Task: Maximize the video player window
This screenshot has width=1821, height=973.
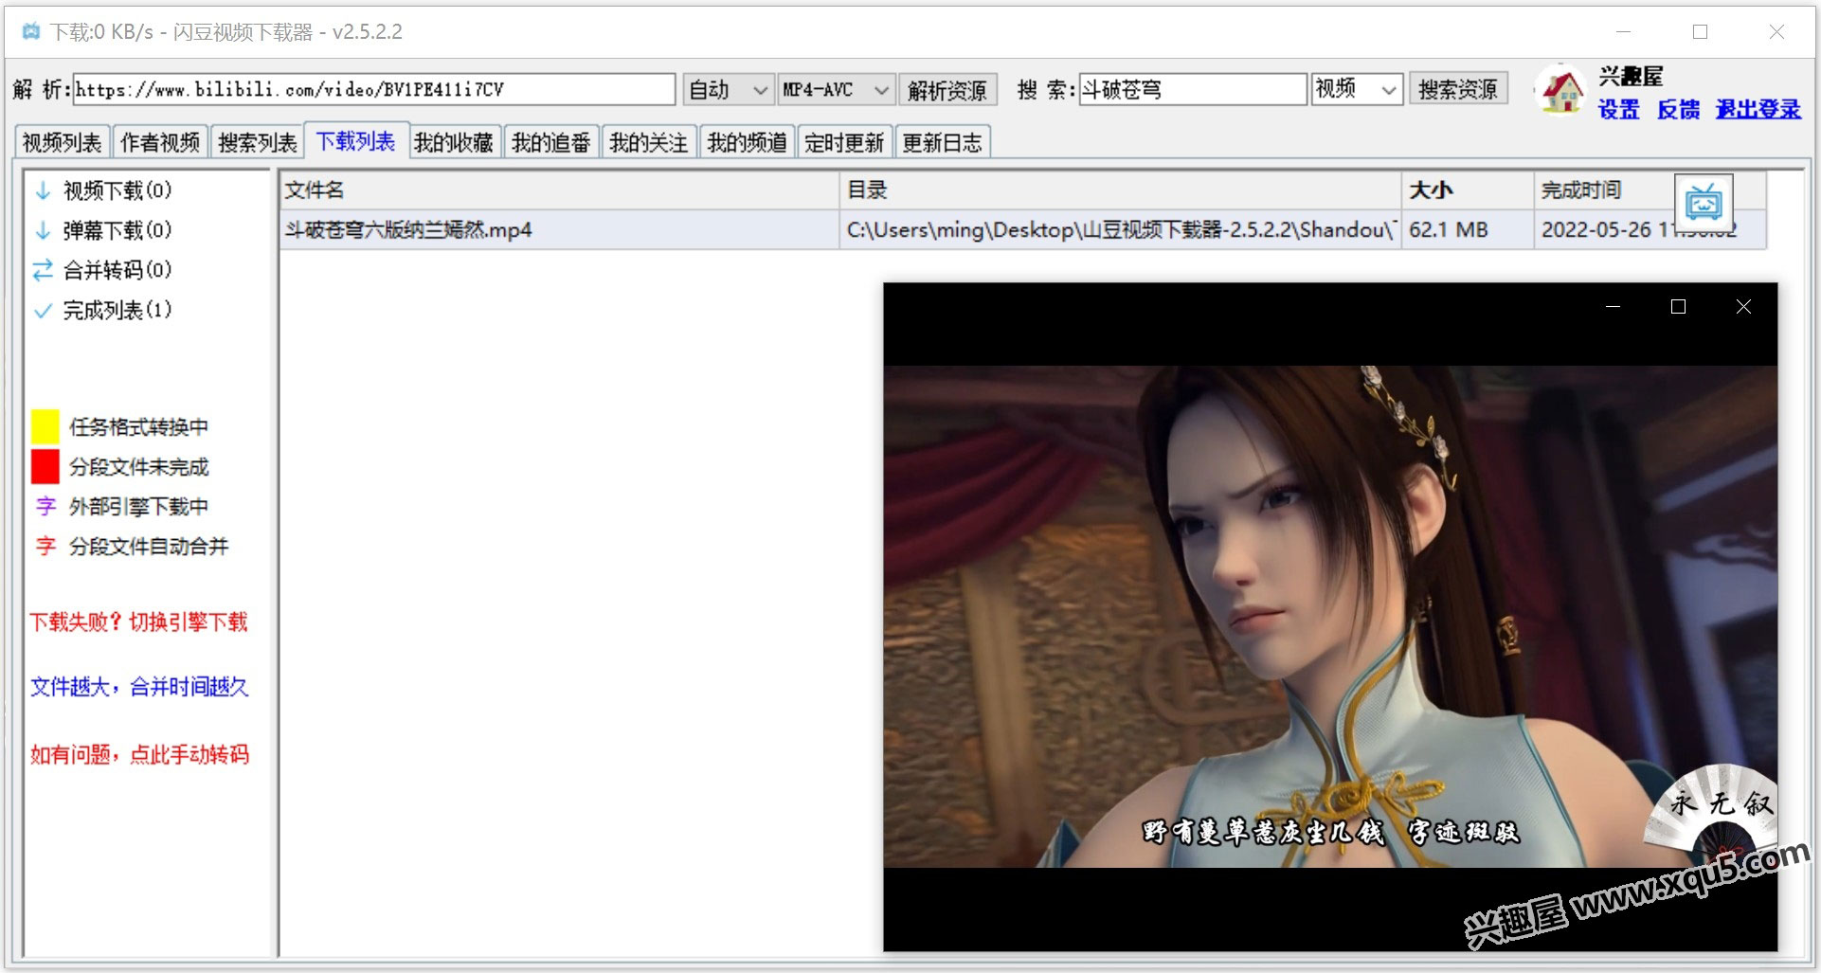Action: 1678,307
